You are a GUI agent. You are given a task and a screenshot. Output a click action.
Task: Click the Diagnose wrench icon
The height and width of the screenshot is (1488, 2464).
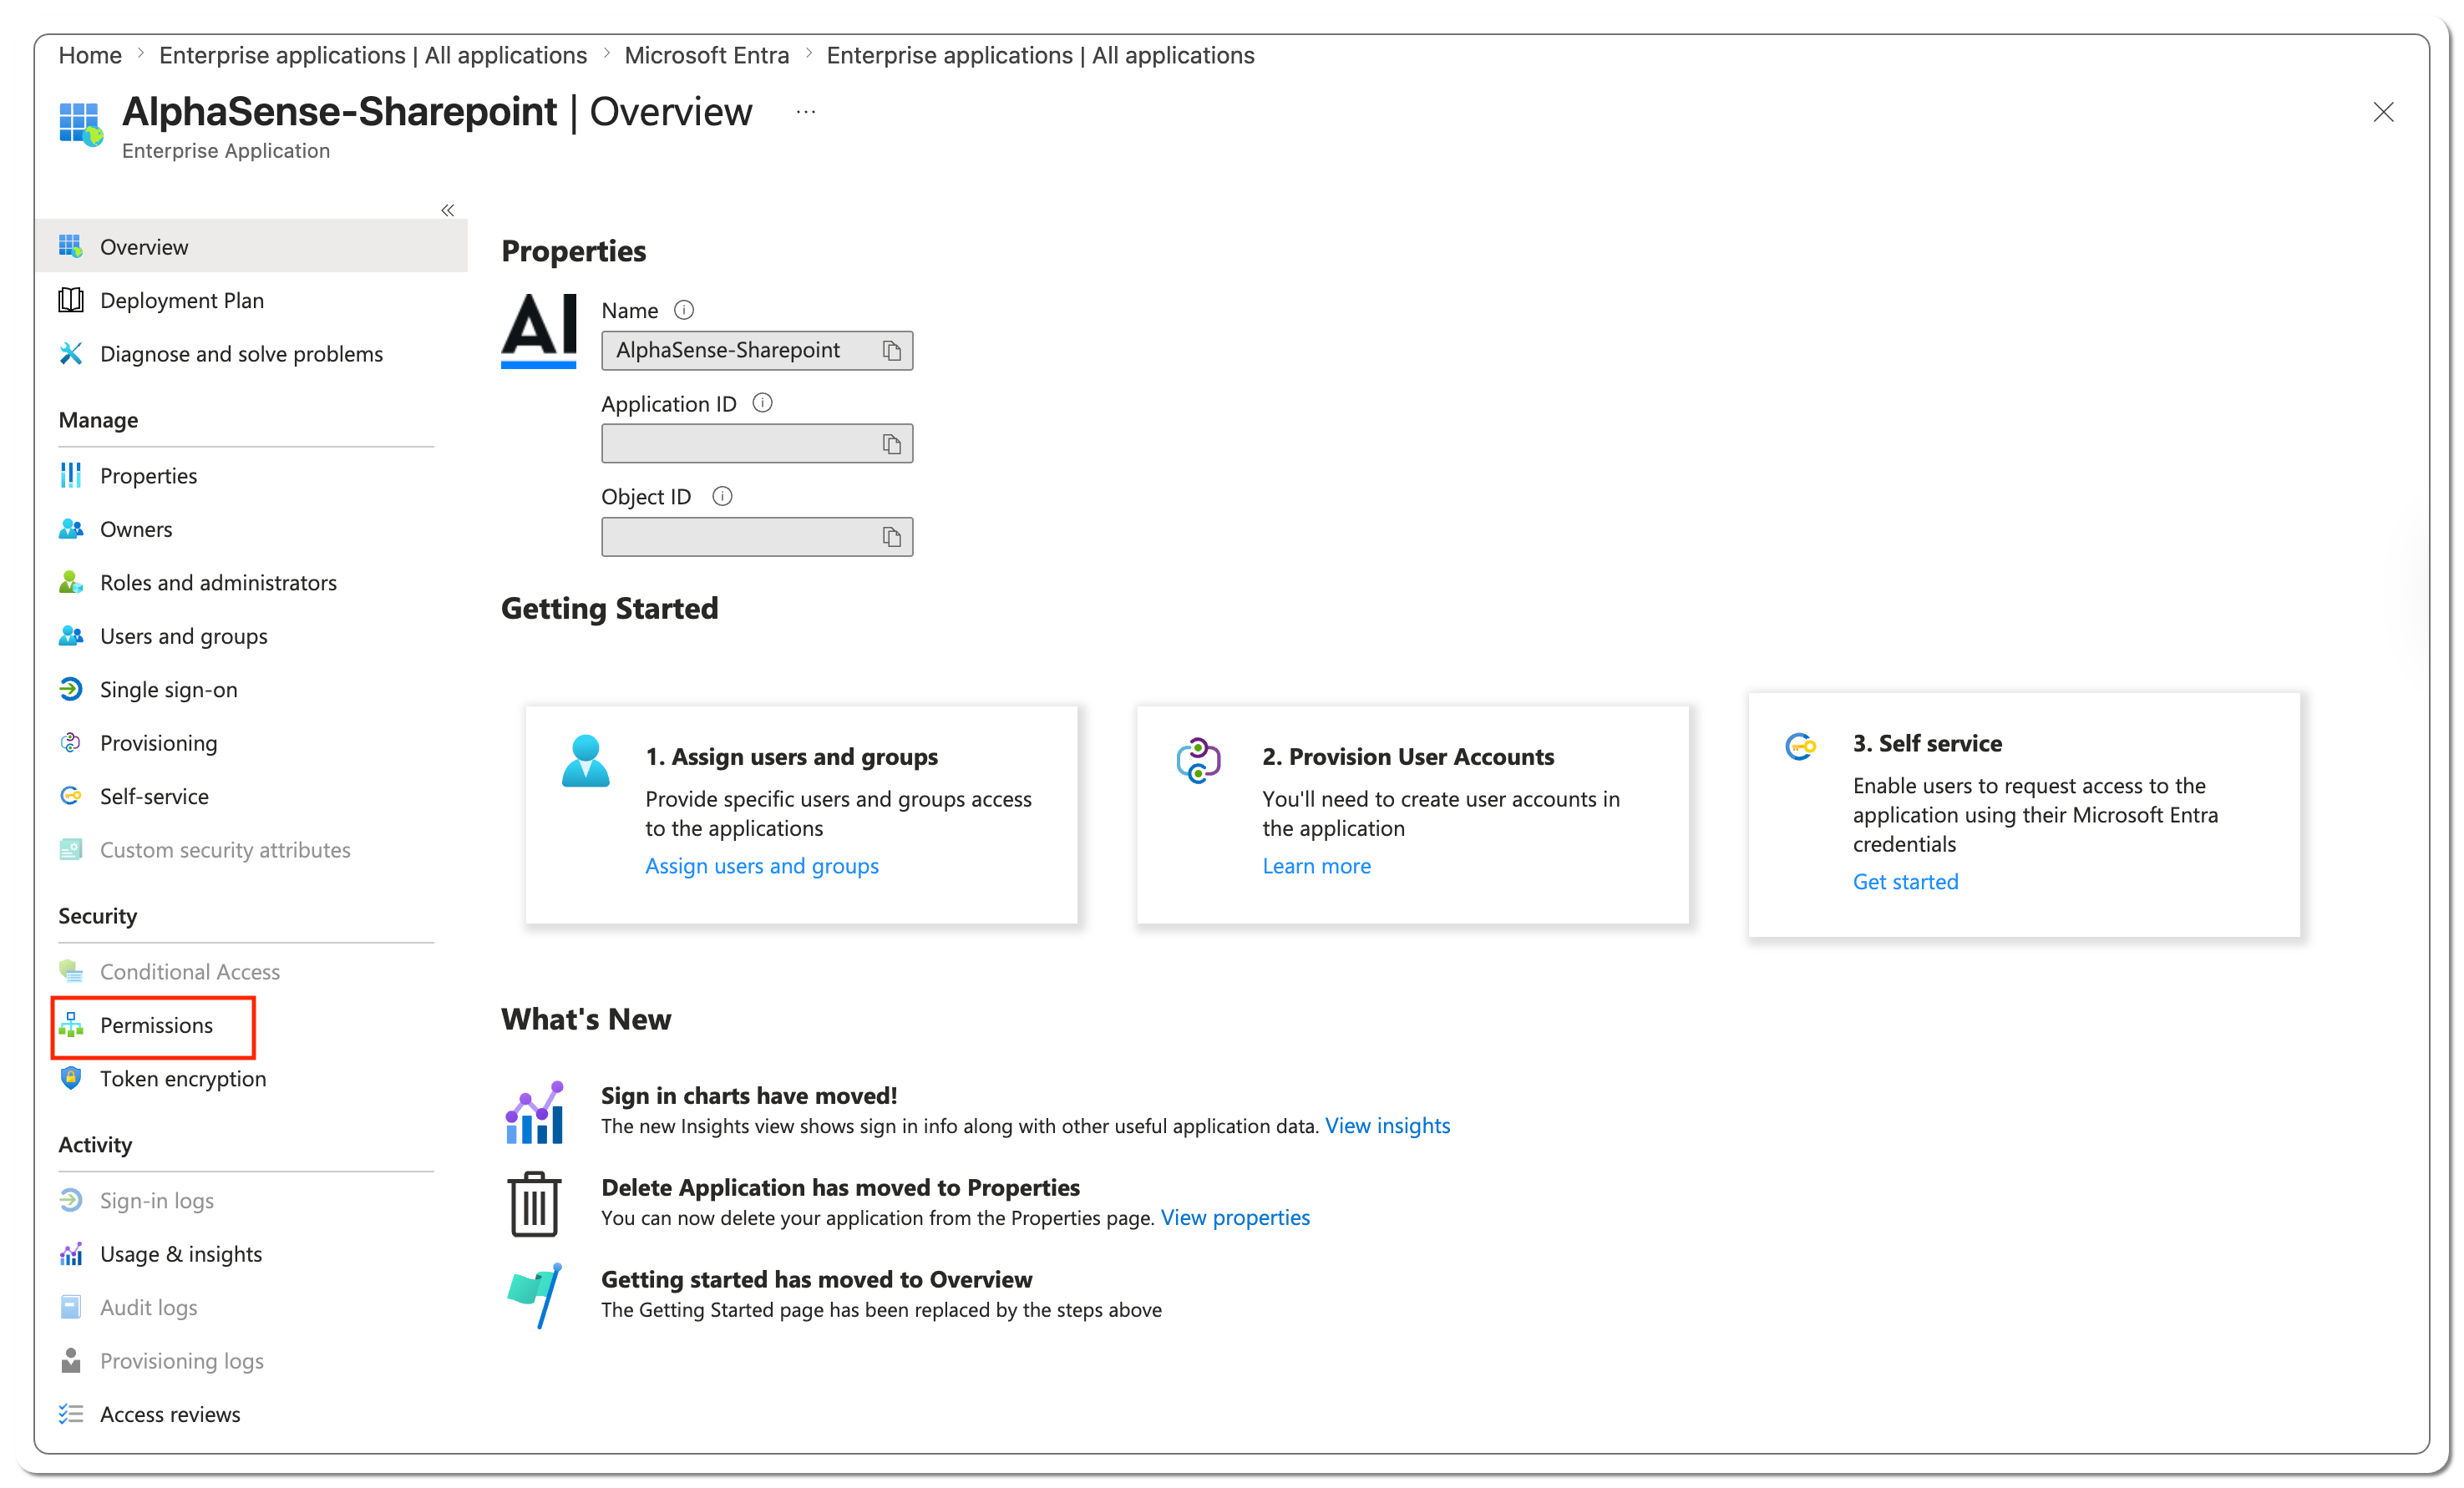pos(70,353)
